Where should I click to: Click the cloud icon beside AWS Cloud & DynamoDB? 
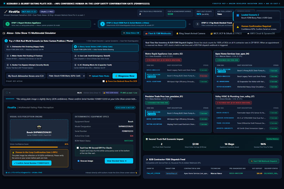point(248,33)
